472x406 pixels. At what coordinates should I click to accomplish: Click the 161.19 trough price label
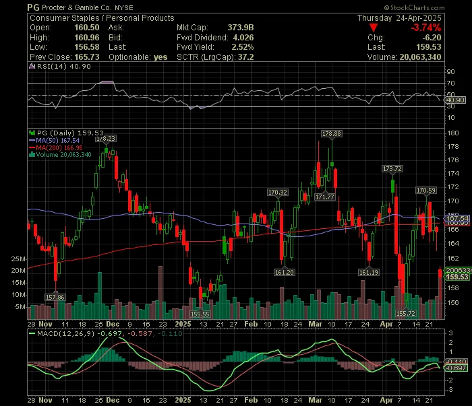click(x=369, y=273)
